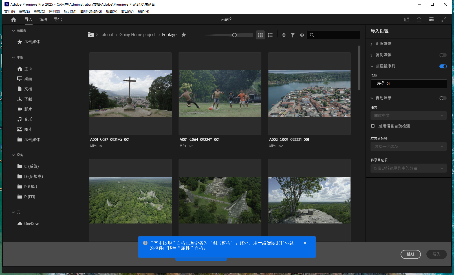The width and height of the screenshot is (454, 275).
Task: Switch to the Edit (编辑) tab
Action: point(43,19)
